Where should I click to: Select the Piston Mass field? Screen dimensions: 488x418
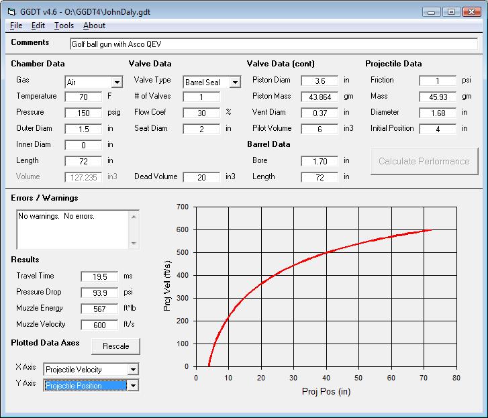click(x=320, y=97)
